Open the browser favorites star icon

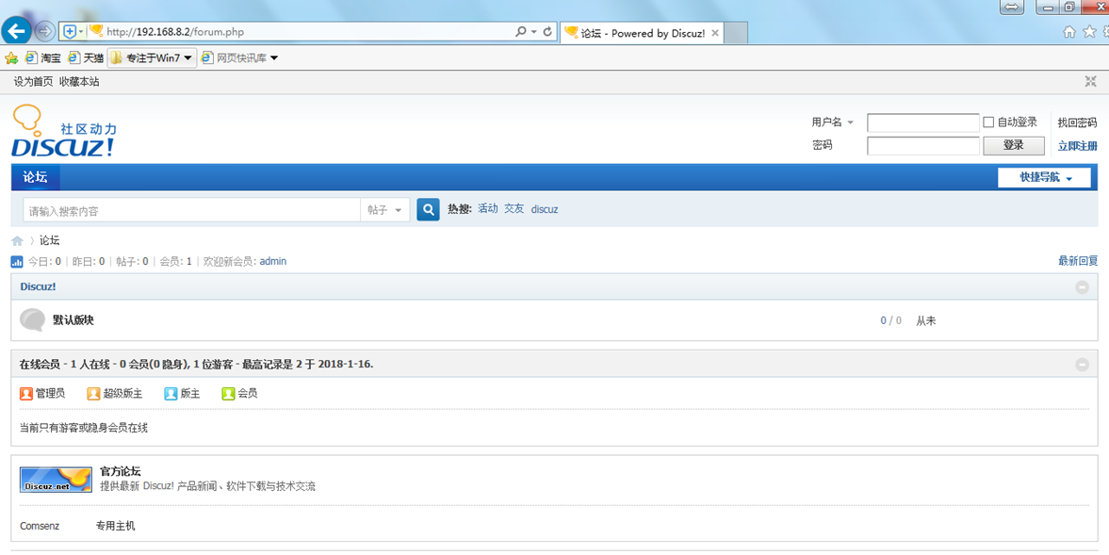tap(1090, 32)
